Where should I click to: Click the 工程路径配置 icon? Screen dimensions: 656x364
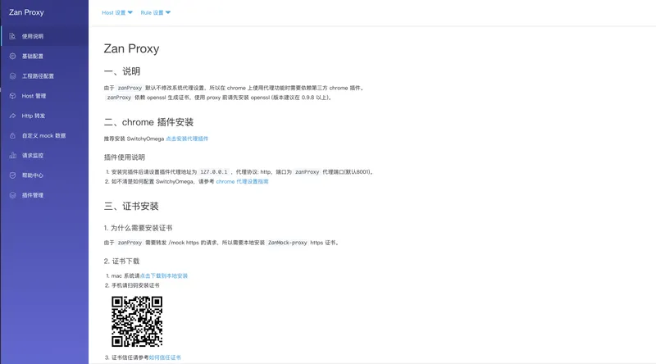(12, 76)
